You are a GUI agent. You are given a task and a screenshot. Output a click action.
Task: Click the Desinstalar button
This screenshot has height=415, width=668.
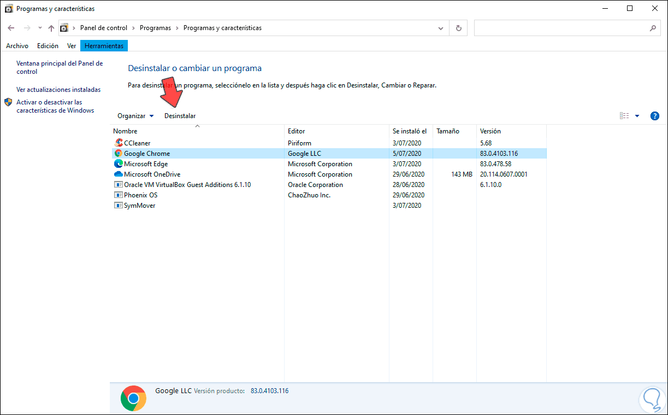[x=180, y=116]
